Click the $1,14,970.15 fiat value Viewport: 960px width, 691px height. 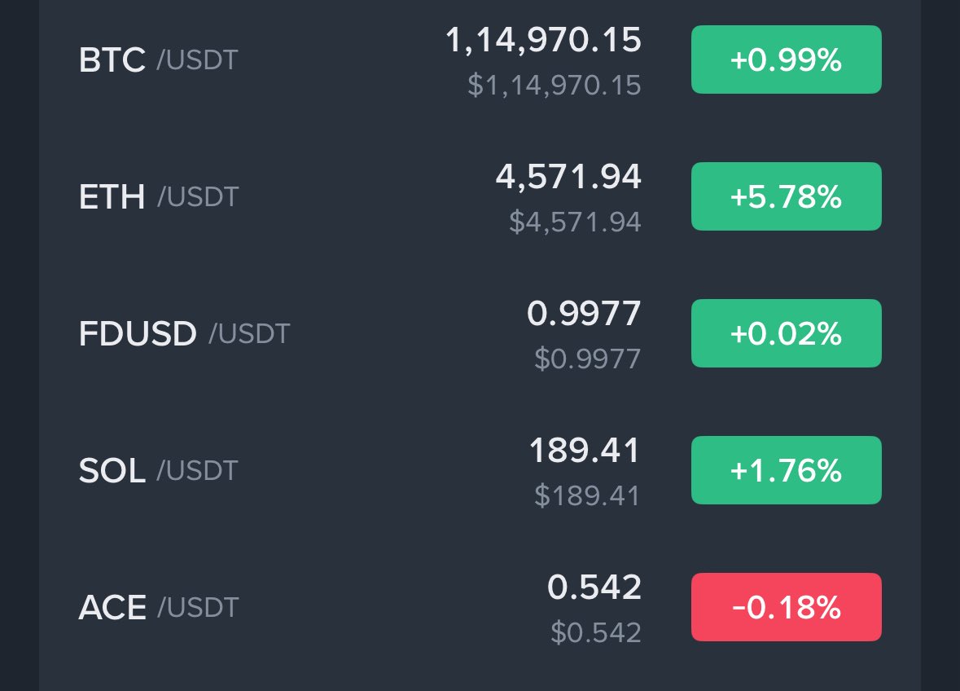pyautogui.click(x=554, y=85)
